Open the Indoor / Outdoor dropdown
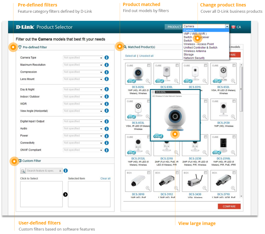 [x=83, y=96]
